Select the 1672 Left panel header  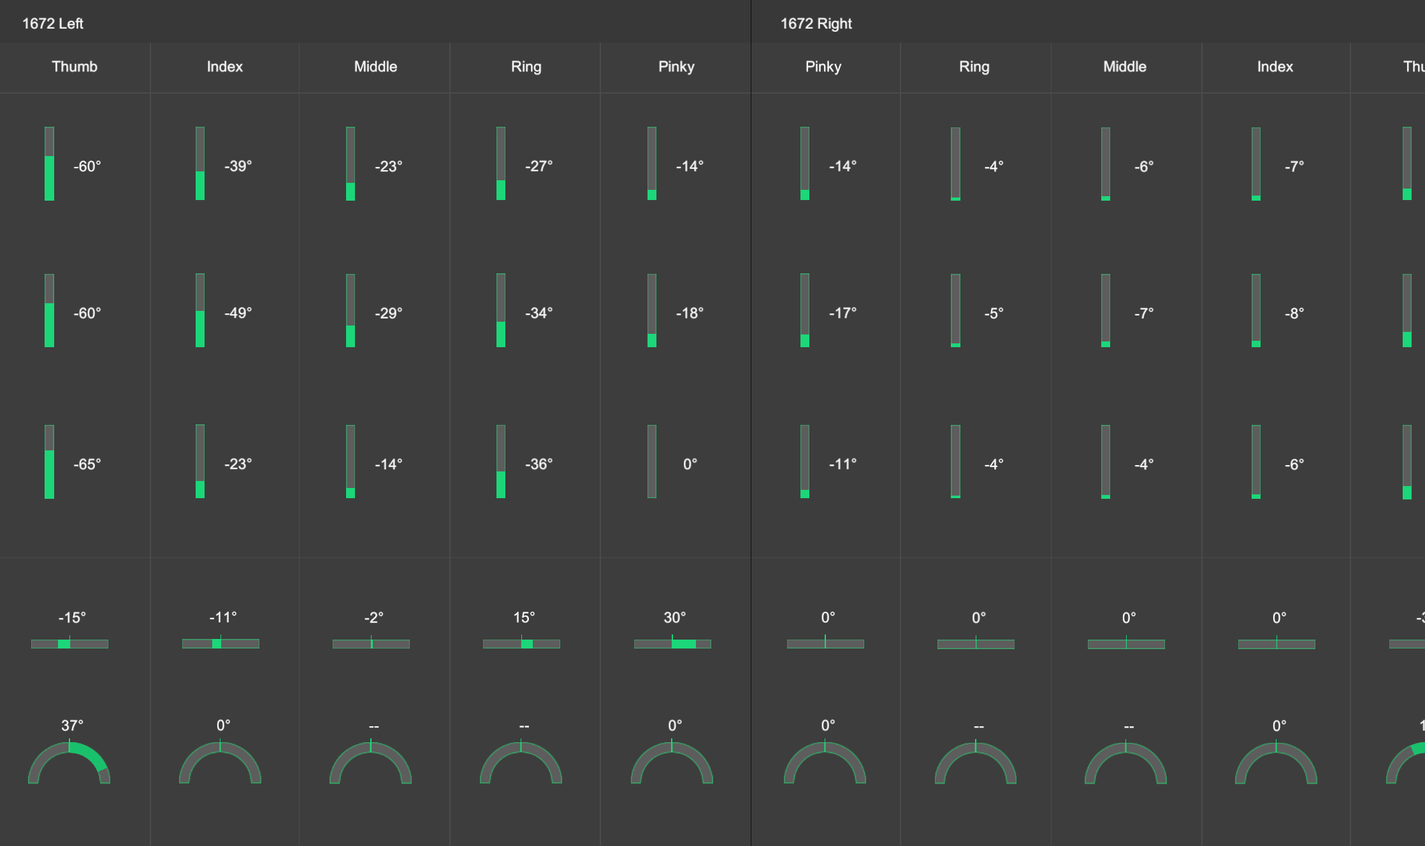click(x=53, y=24)
